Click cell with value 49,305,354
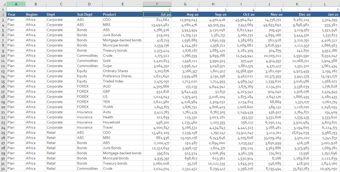The image size is (340, 172). [x=213, y=25]
